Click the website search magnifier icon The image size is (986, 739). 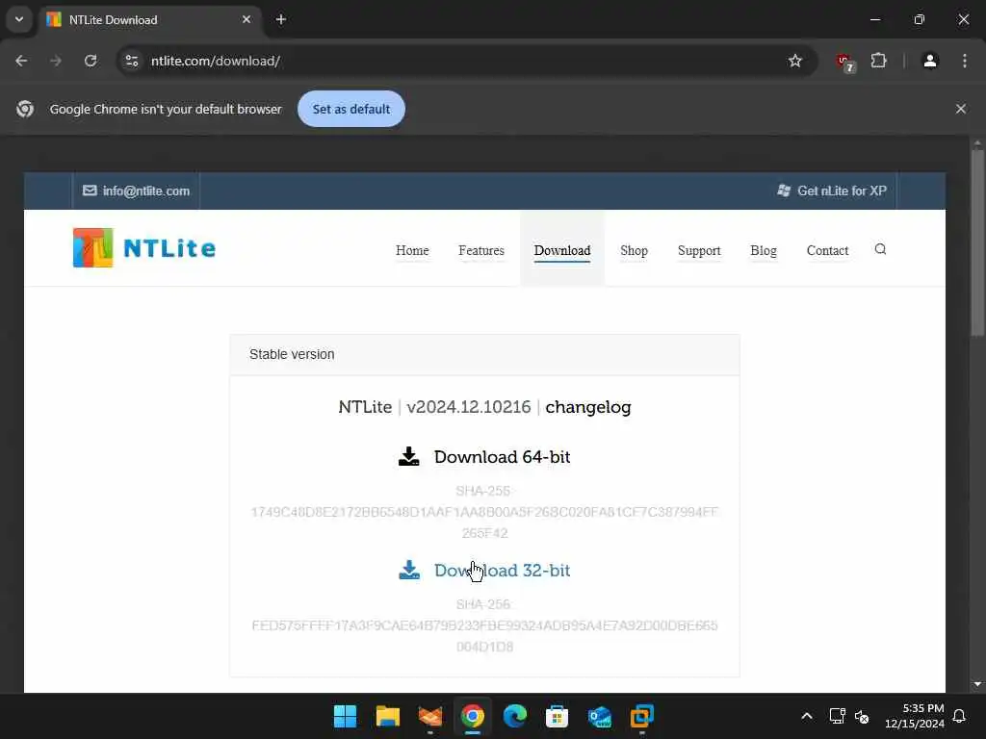(x=880, y=249)
